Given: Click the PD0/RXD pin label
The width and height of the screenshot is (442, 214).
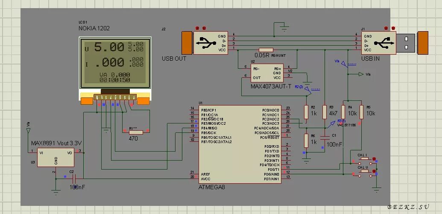Looking at the screenshot, I should [272, 147].
